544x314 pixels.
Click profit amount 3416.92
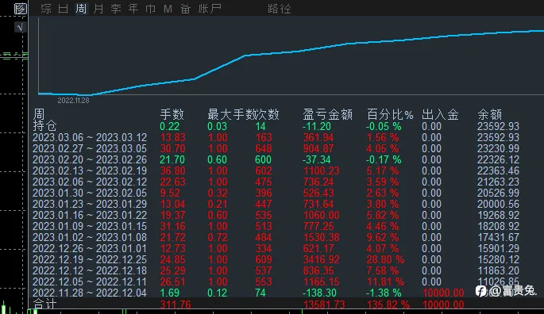click(322, 259)
